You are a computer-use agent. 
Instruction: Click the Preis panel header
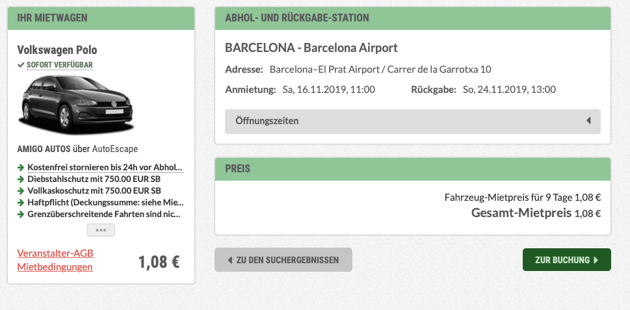pos(413,169)
